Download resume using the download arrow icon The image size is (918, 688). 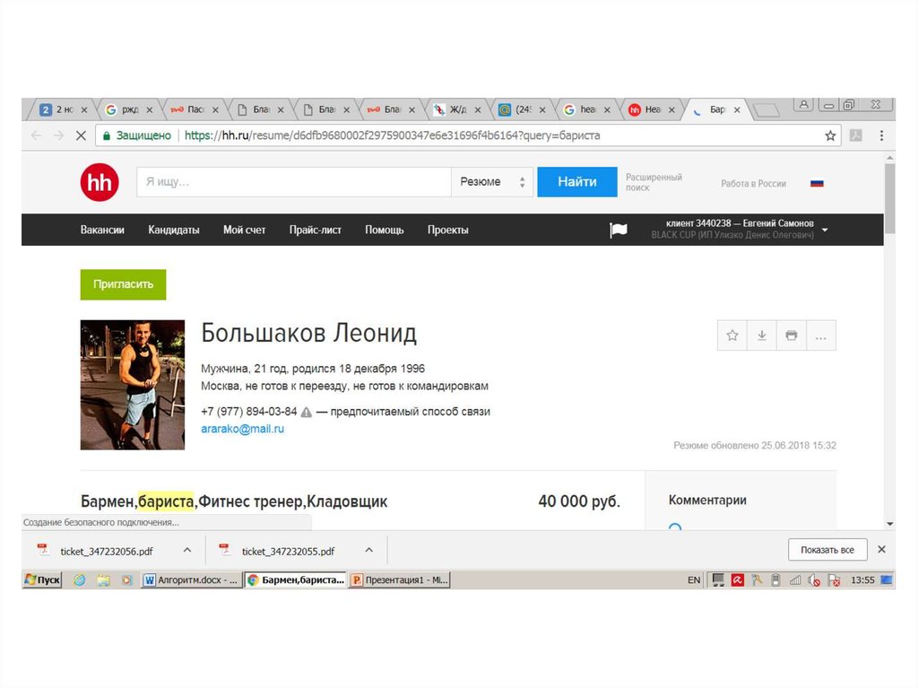tap(762, 335)
